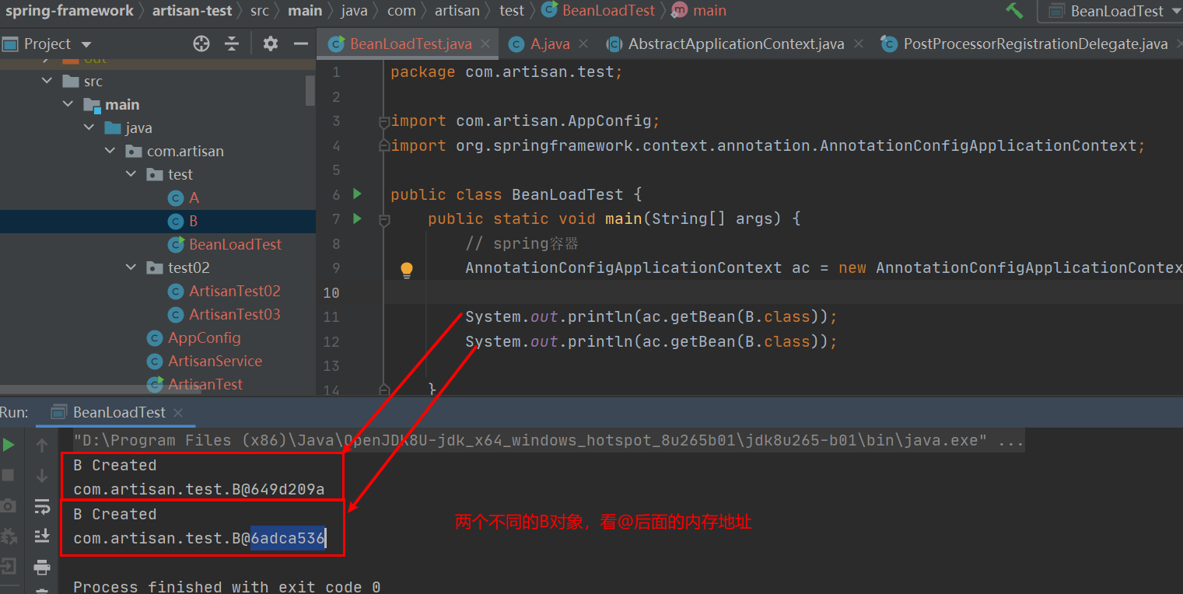Viewport: 1183px width, 594px height.
Task: Click the Down the stack trace arrow
Action: click(42, 474)
